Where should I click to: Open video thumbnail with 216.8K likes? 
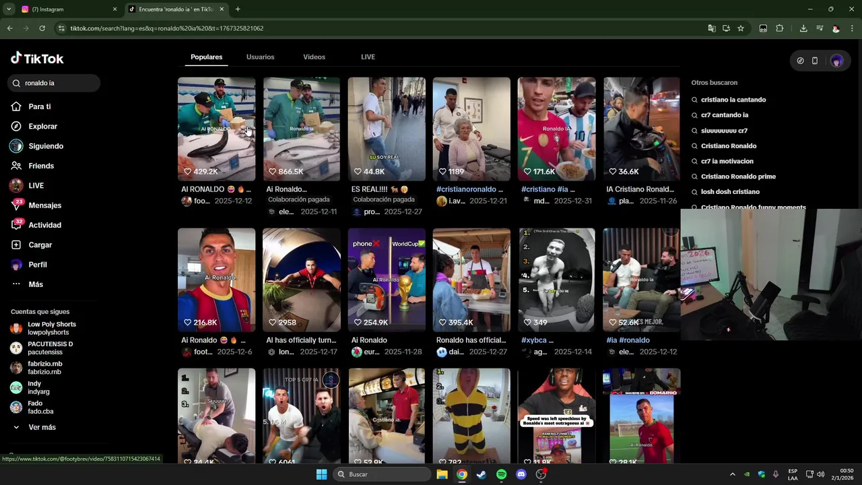[x=216, y=280]
